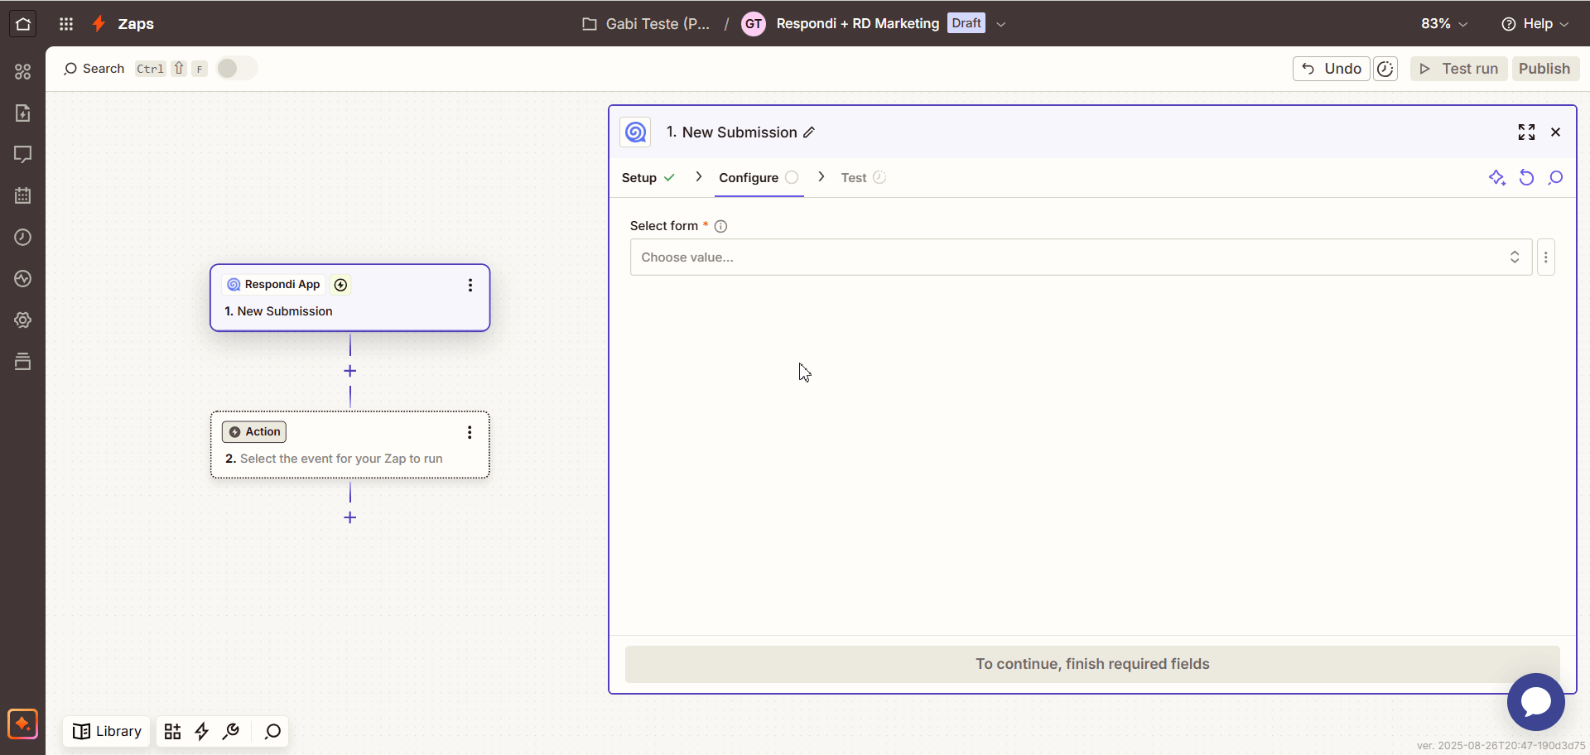Click the Search field in the toolbar

(x=94, y=69)
